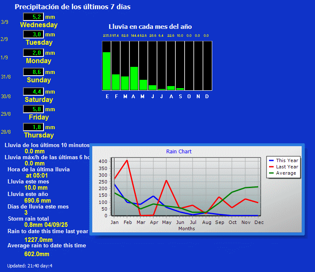This screenshot has height=272, width=315.
Task: Click the '10.0 mm' rain this month value
Action: coord(36,188)
